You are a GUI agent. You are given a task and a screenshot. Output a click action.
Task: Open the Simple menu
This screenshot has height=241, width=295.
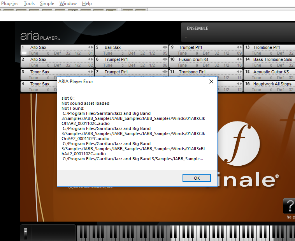[47, 3]
